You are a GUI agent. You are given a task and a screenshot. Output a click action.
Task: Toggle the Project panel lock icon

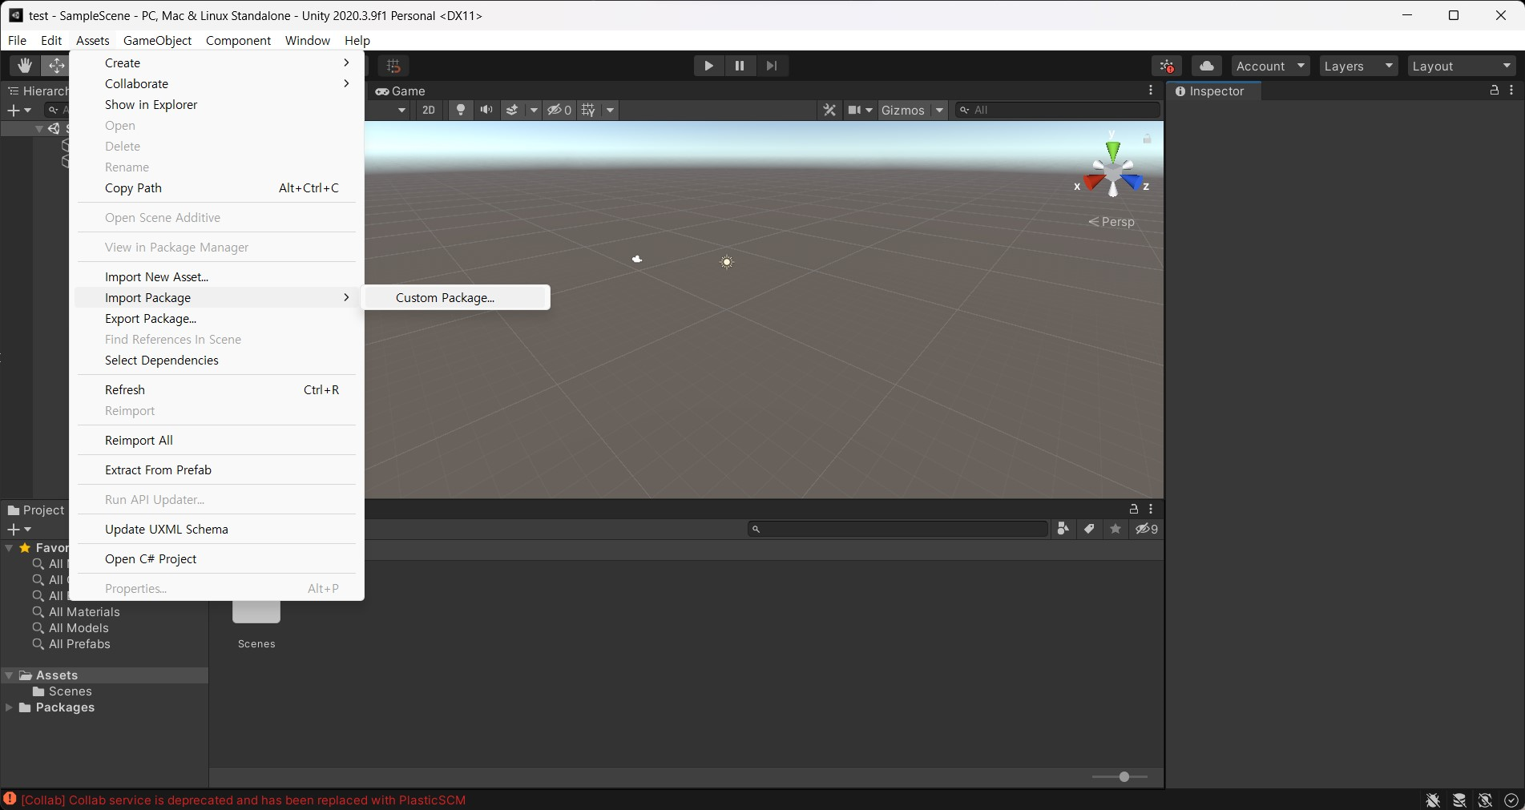point(1133,509)
